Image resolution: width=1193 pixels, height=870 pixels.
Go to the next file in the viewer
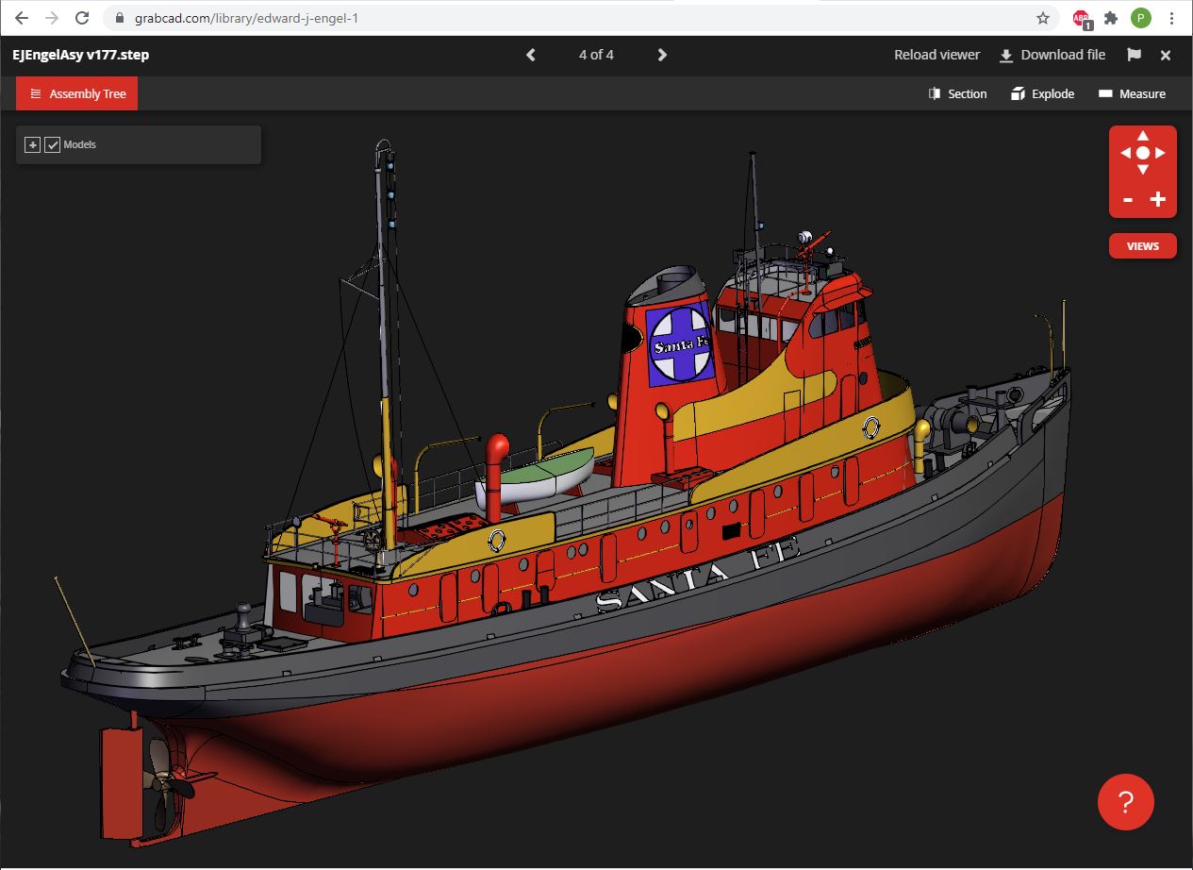662,55
